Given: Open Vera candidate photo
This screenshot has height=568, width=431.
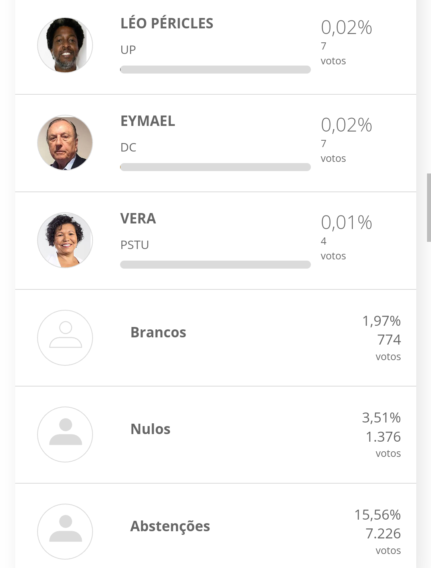Looking at the screenshot, I should (65, 240).
